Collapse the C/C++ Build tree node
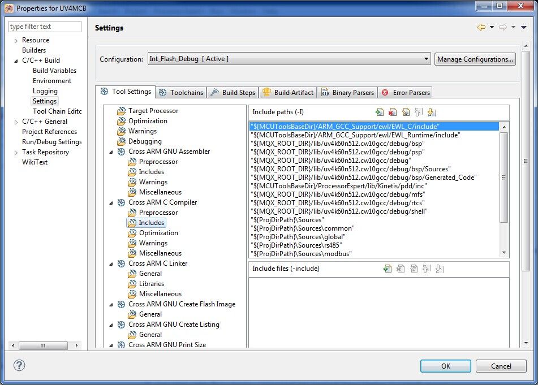This screenshot has height=385, width=538. click(16, 61)
